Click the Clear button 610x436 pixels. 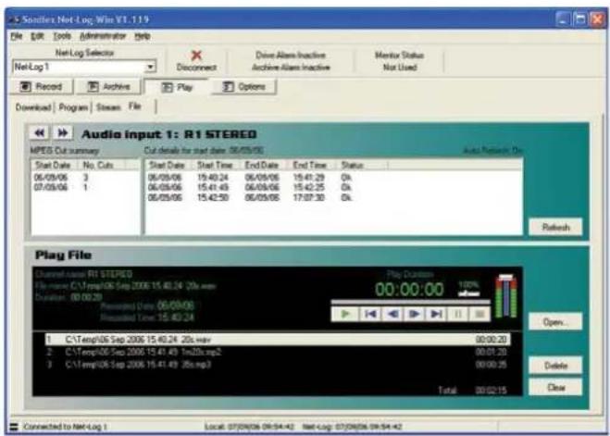[x=555, y=387]
